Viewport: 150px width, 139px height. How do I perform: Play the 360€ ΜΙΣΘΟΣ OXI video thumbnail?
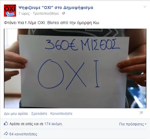point(75,68)
